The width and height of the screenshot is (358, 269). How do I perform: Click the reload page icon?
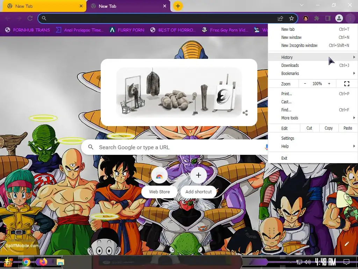(30, 18)
